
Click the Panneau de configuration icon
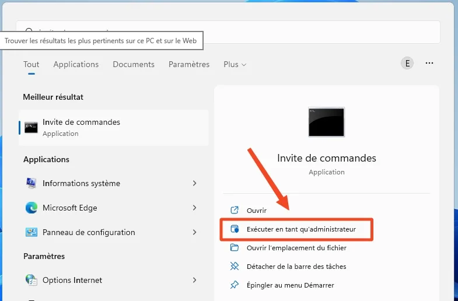point(32,232)
